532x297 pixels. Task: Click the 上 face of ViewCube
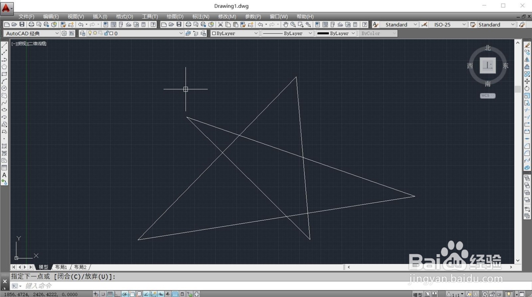[487, 65]
